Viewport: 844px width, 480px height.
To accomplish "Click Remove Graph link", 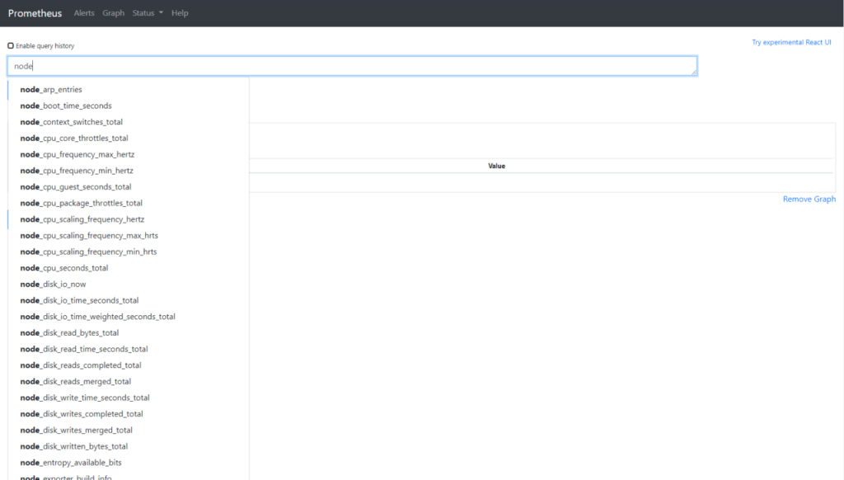I will click(809, 199).
